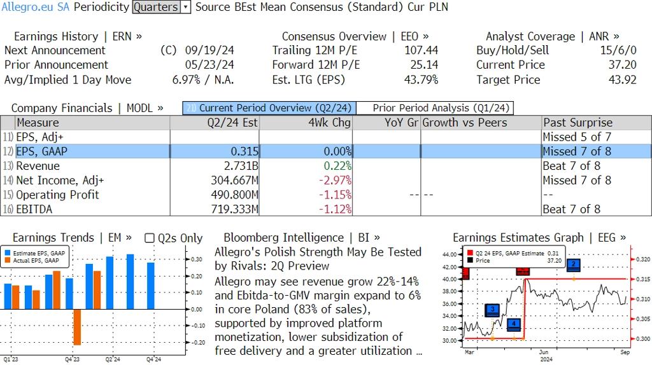
Task: Click the blue Estimate EPS legend swatch
Action: 8,253
